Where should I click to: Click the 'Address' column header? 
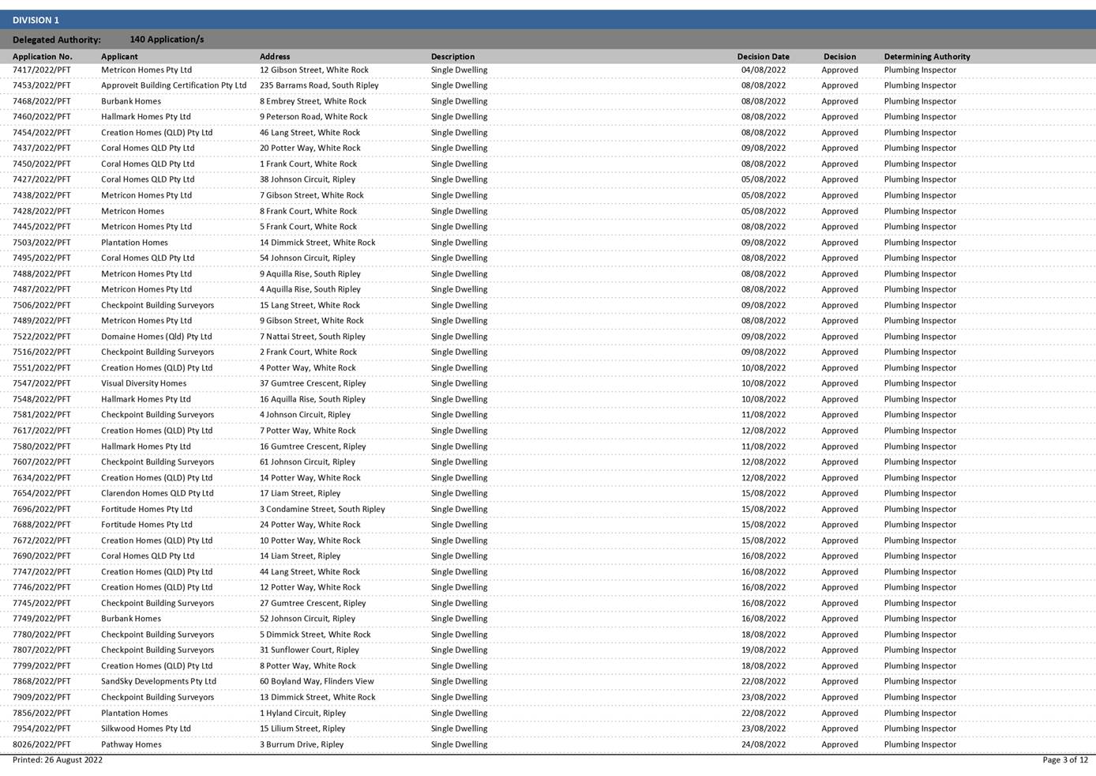click(275, 57)
